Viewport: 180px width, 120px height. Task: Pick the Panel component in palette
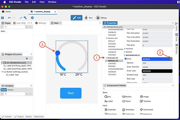click(x=126, y=101)
